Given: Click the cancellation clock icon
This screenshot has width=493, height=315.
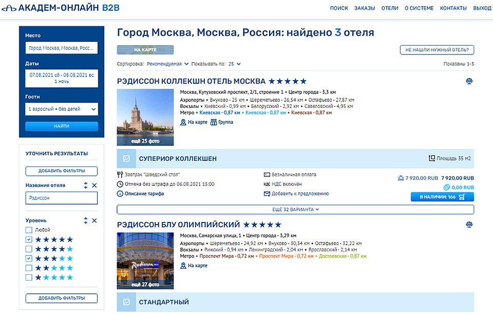Looking at the screenshot, I should pos(120,184).
